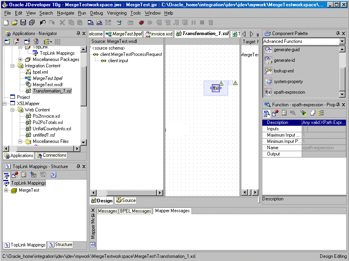
Task: Select Po2Invoice.xsl in the navigator tree
Action: pyautogui.click(x=46, y=116)
